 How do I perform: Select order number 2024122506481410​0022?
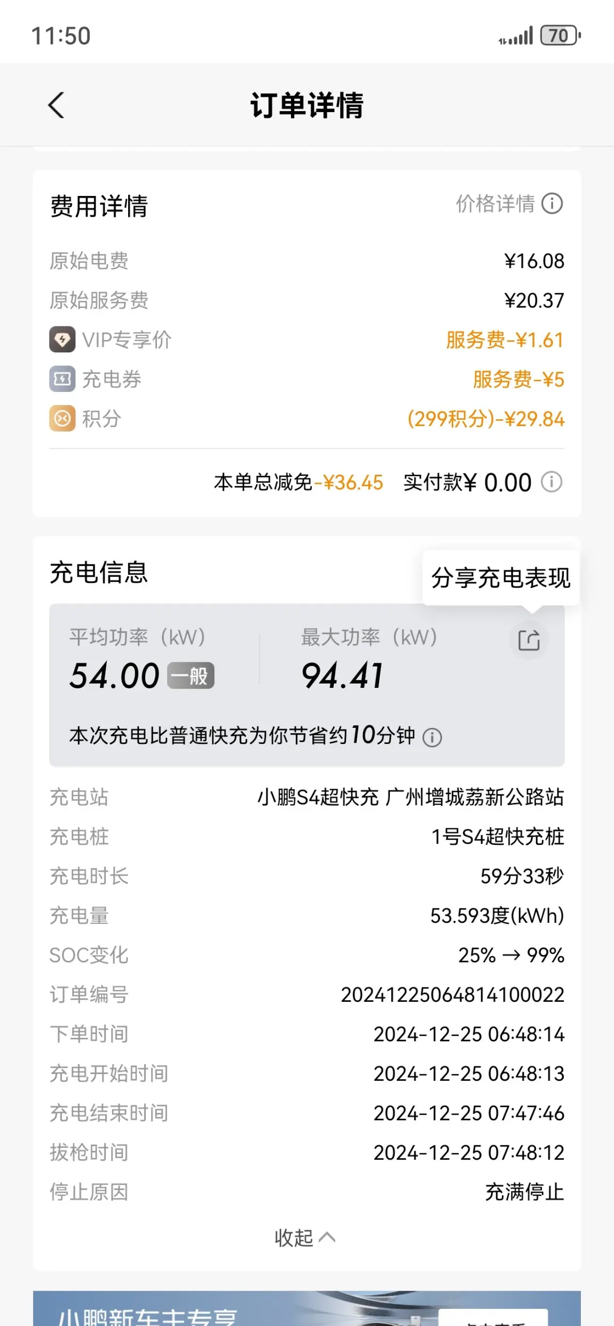pos(453,995)
